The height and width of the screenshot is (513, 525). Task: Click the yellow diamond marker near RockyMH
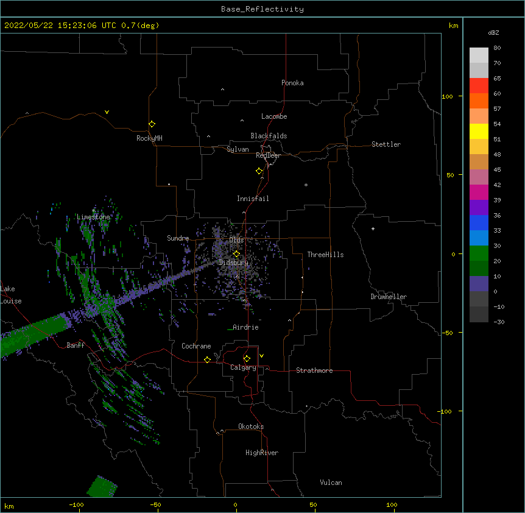(x=152, y=124)
